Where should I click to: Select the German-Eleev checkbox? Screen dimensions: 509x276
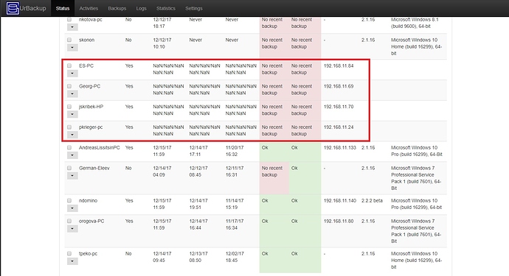pos(69,168)
